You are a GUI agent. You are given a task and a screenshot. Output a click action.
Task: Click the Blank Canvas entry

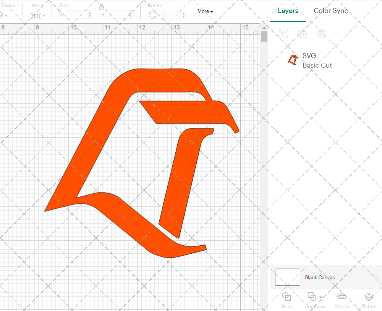pyautogui.click(x=320, y=277)
